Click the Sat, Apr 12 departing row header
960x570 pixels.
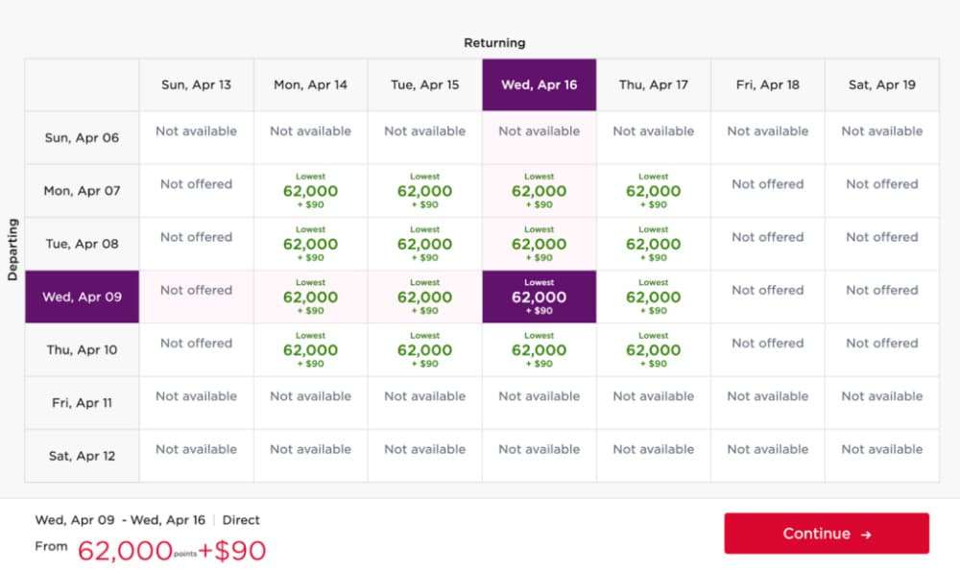[83, 456]
